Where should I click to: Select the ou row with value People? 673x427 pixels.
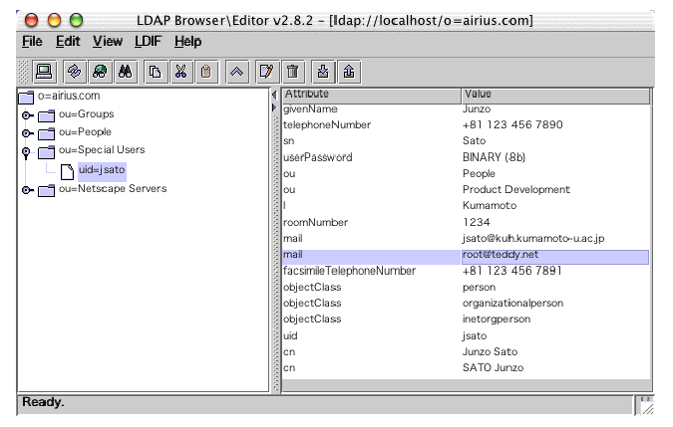coord(466,173)
